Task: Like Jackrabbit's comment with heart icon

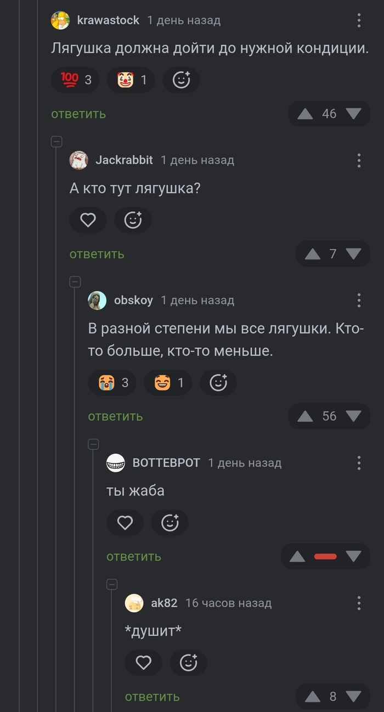Action: (88, 220)
